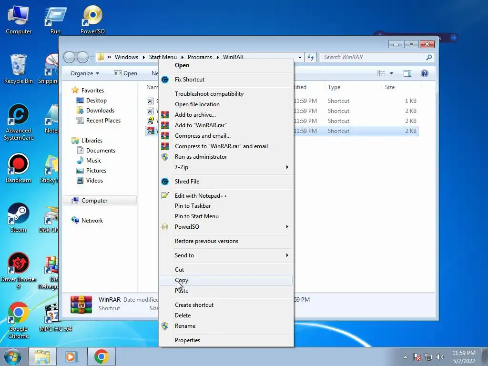Open the Organize dropdown menu
This screenshot has width=488, height=366.
85,73
